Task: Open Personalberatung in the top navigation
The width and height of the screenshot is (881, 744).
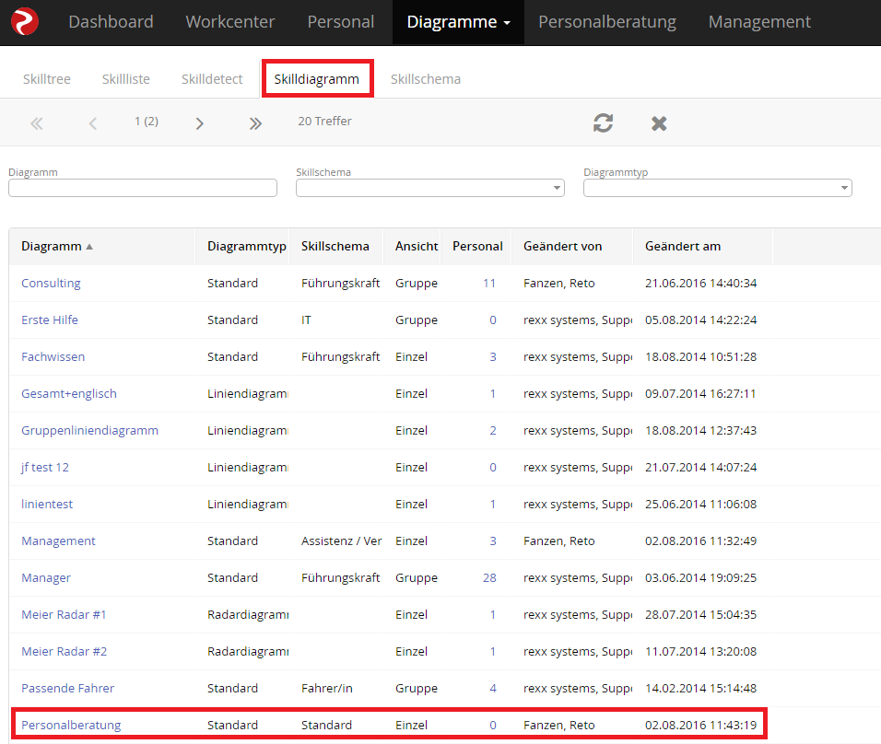Action: pyautogui.click(x=607, y=22)
